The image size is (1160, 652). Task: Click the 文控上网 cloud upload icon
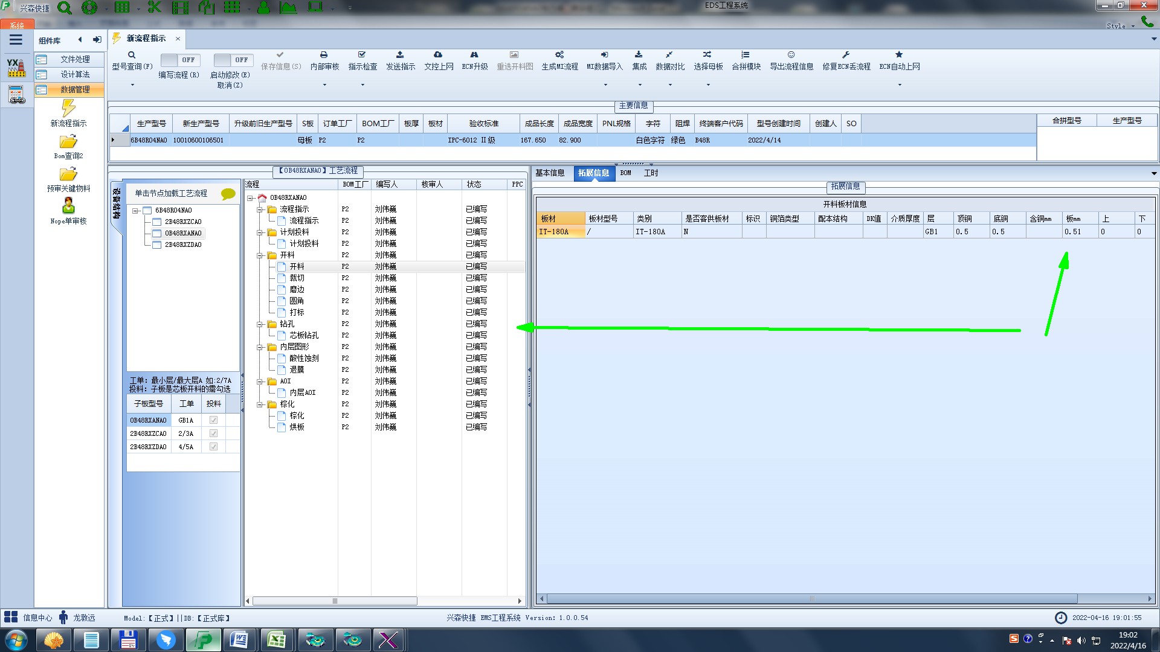438,55
